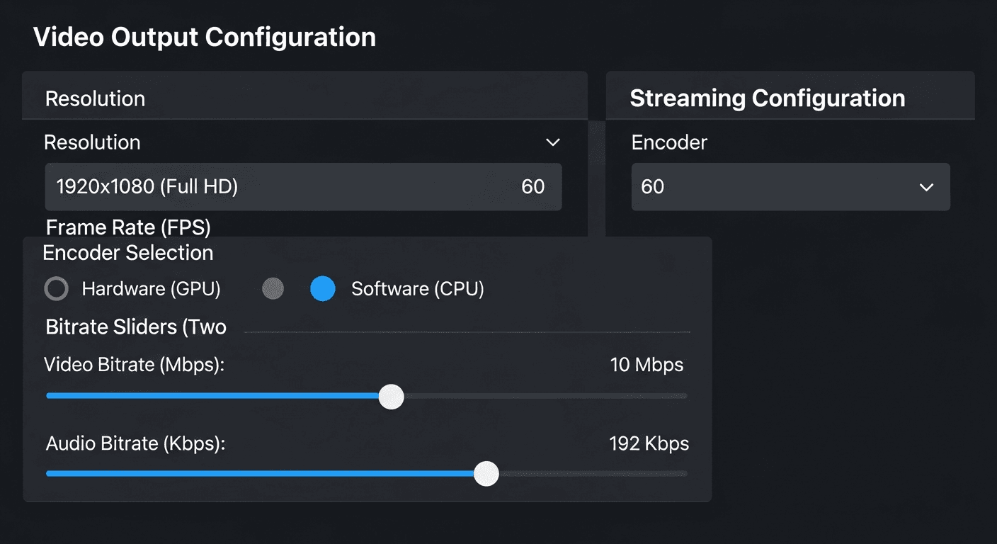Collapse the Resolution dropdown via its chevron
This screenshot has height=544, width=997.
(553, 142)
